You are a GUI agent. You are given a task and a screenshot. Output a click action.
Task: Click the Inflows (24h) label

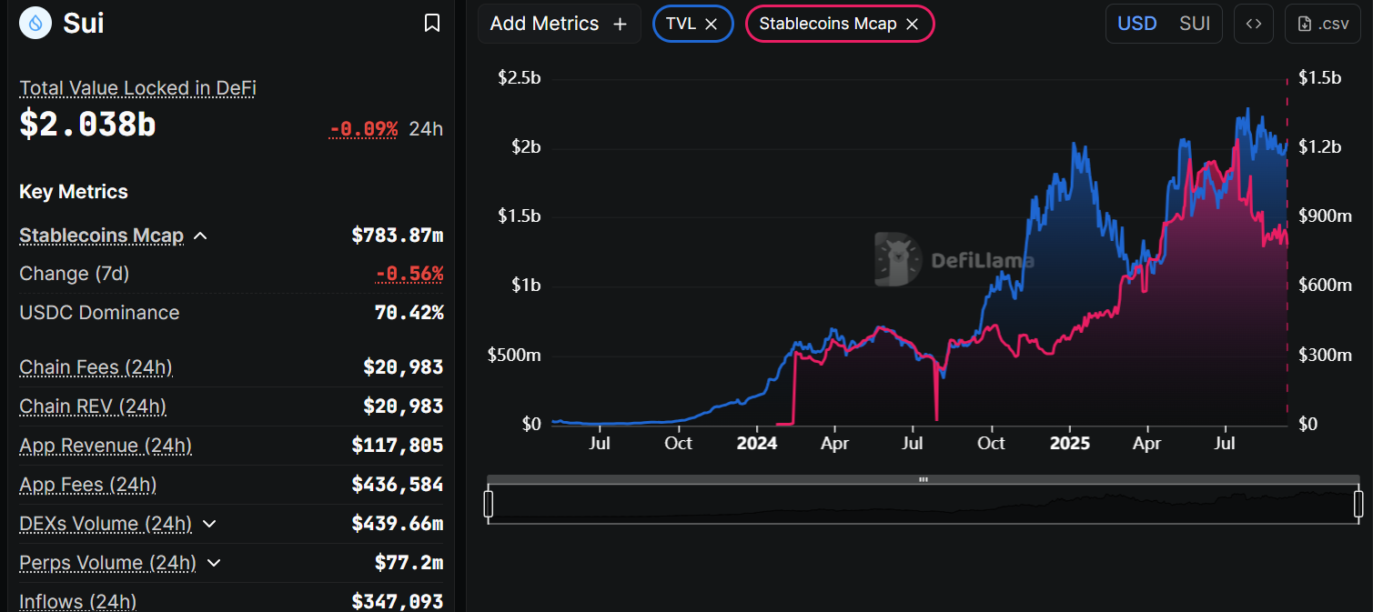(x=78, y=601)
